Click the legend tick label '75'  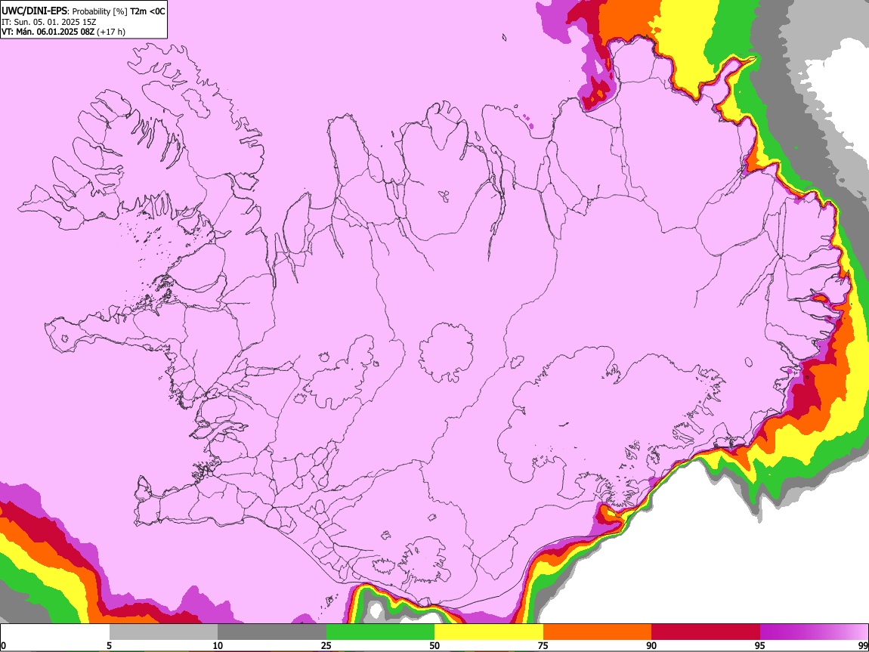tap(543, 645)
